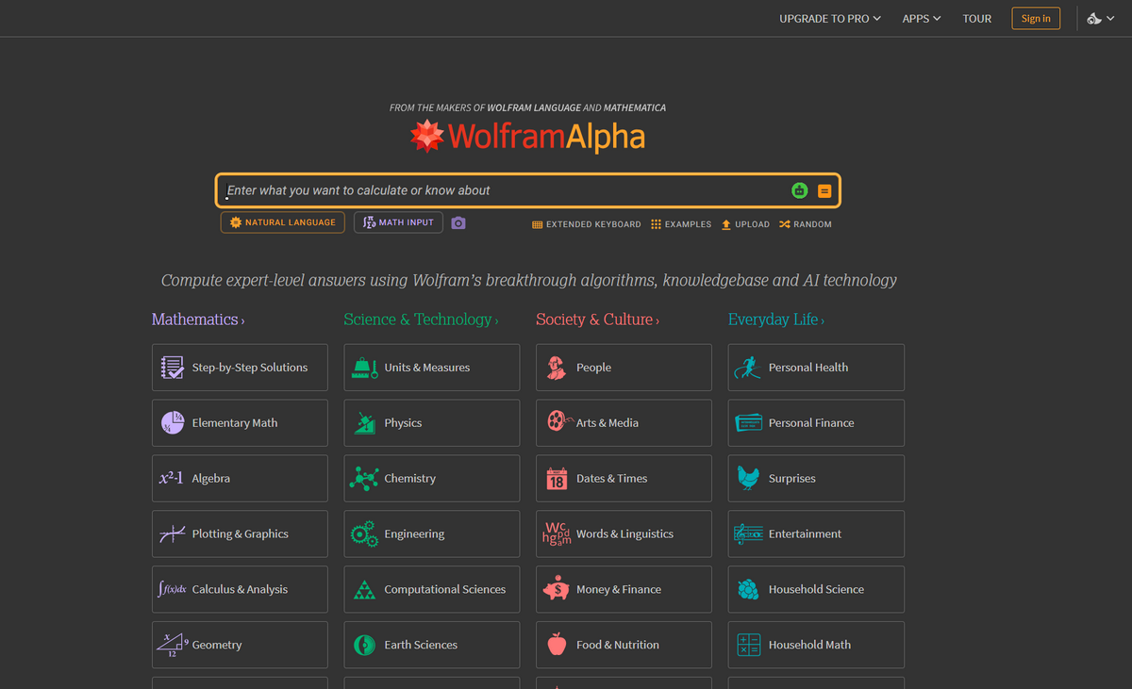Open the Personal Finance category
1132x689 pixels.
click(817, 423)
